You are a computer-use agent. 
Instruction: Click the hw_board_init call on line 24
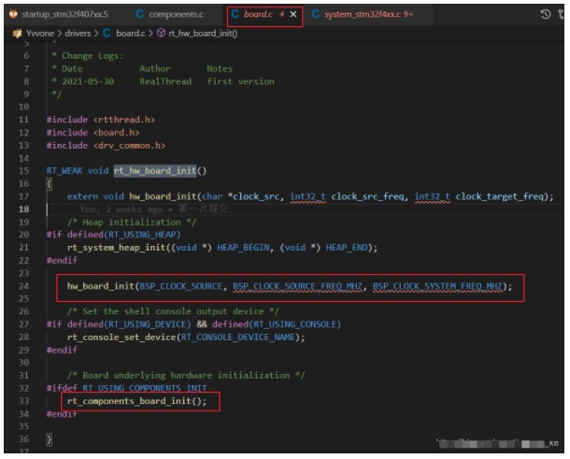[101, 286]
